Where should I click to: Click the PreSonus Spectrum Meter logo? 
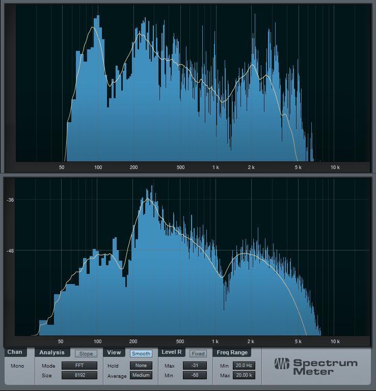316,367
